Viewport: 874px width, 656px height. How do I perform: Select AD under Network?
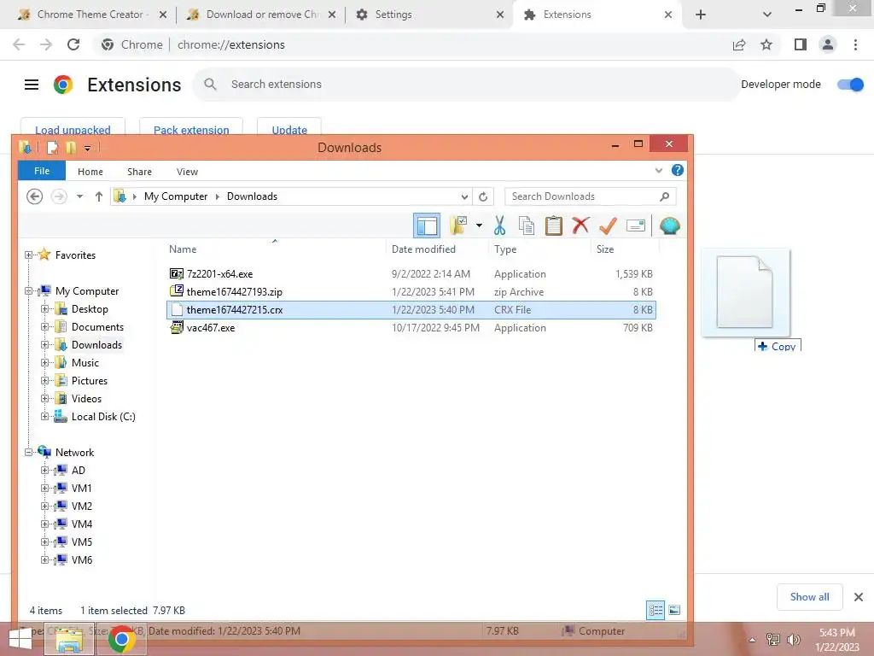click(78, 471)
